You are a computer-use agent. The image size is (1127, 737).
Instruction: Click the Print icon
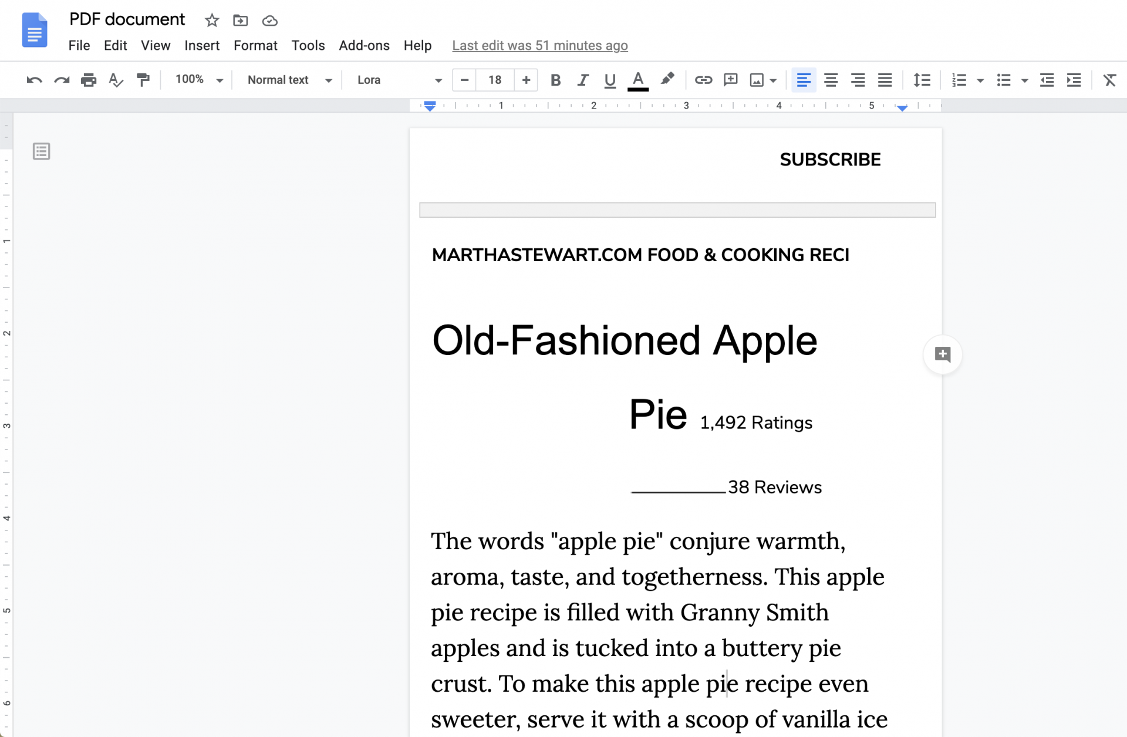coord(89,80)
